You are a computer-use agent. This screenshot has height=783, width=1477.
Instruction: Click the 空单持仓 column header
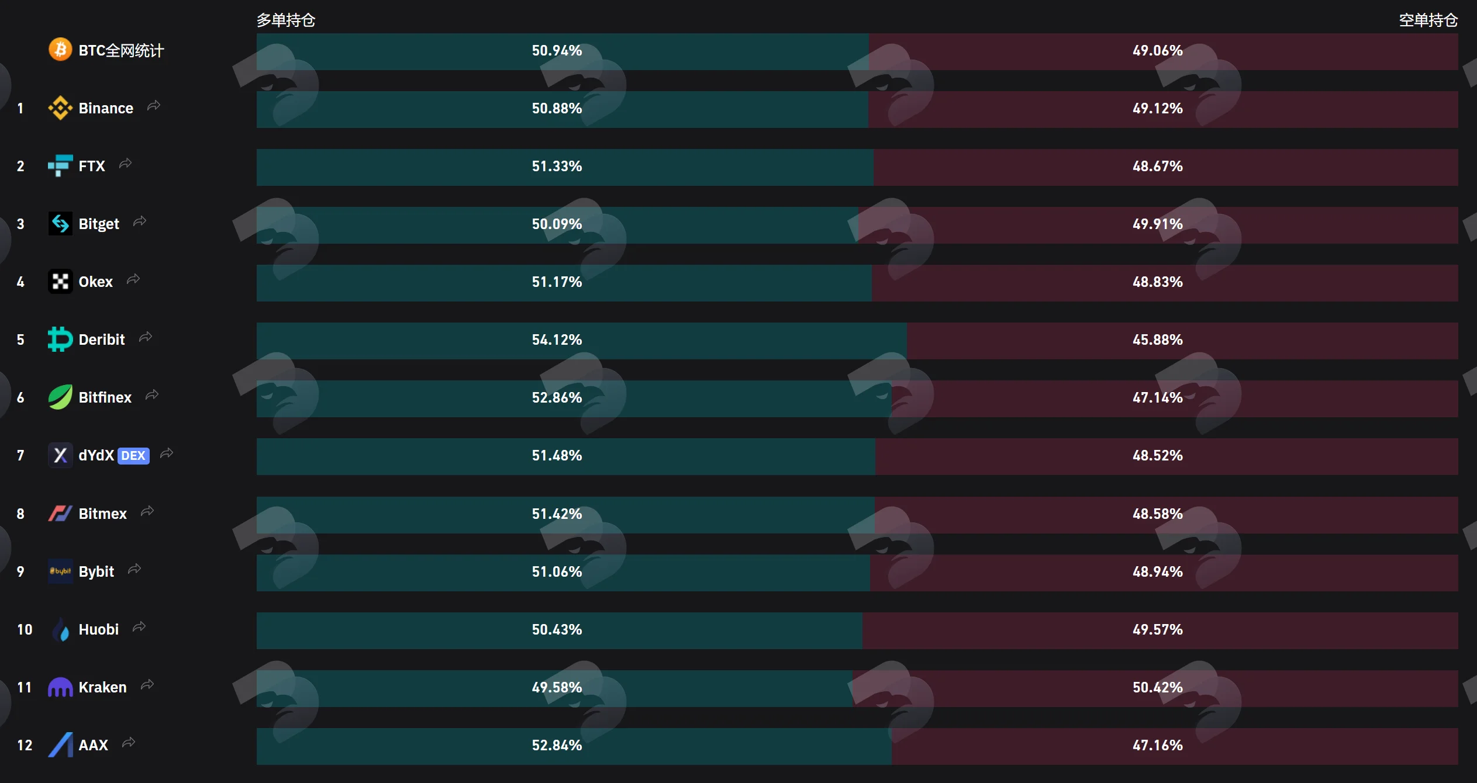(x=1428, y=20)
